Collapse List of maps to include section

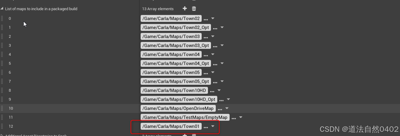2,9
